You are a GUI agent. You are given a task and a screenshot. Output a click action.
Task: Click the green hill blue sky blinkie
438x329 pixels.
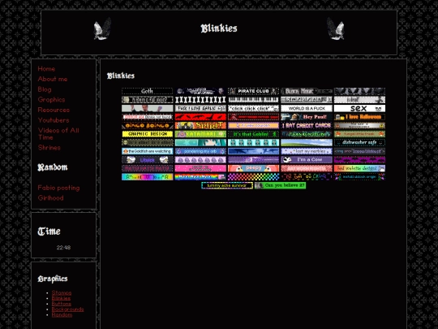307,142
